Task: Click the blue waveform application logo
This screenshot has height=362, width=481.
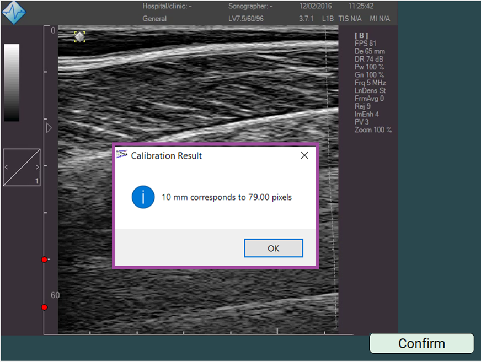Action: pyautogui.click(x=14, y=13)
